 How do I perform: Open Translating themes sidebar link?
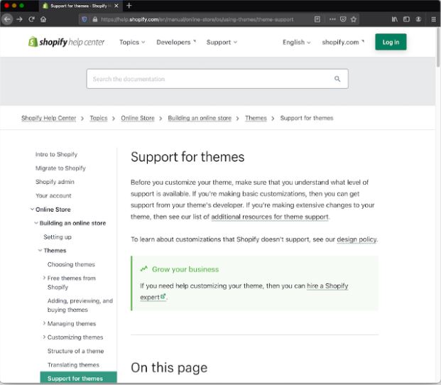click(73, 365)
